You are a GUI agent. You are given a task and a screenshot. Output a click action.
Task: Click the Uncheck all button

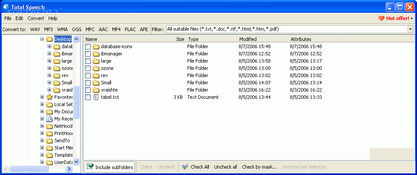[226, 167]
